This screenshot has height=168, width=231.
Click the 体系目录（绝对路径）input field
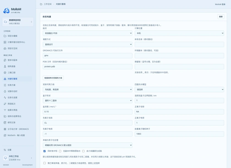179,44
